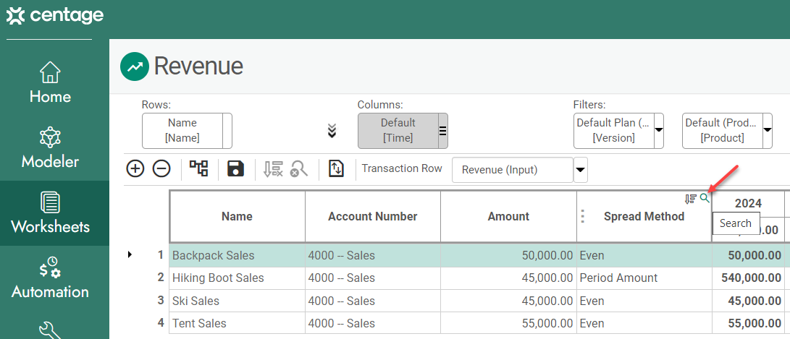The image size is (790, 339).
Task: Open the Transaction Row dropdown arrow
Action: coord(581,170)
